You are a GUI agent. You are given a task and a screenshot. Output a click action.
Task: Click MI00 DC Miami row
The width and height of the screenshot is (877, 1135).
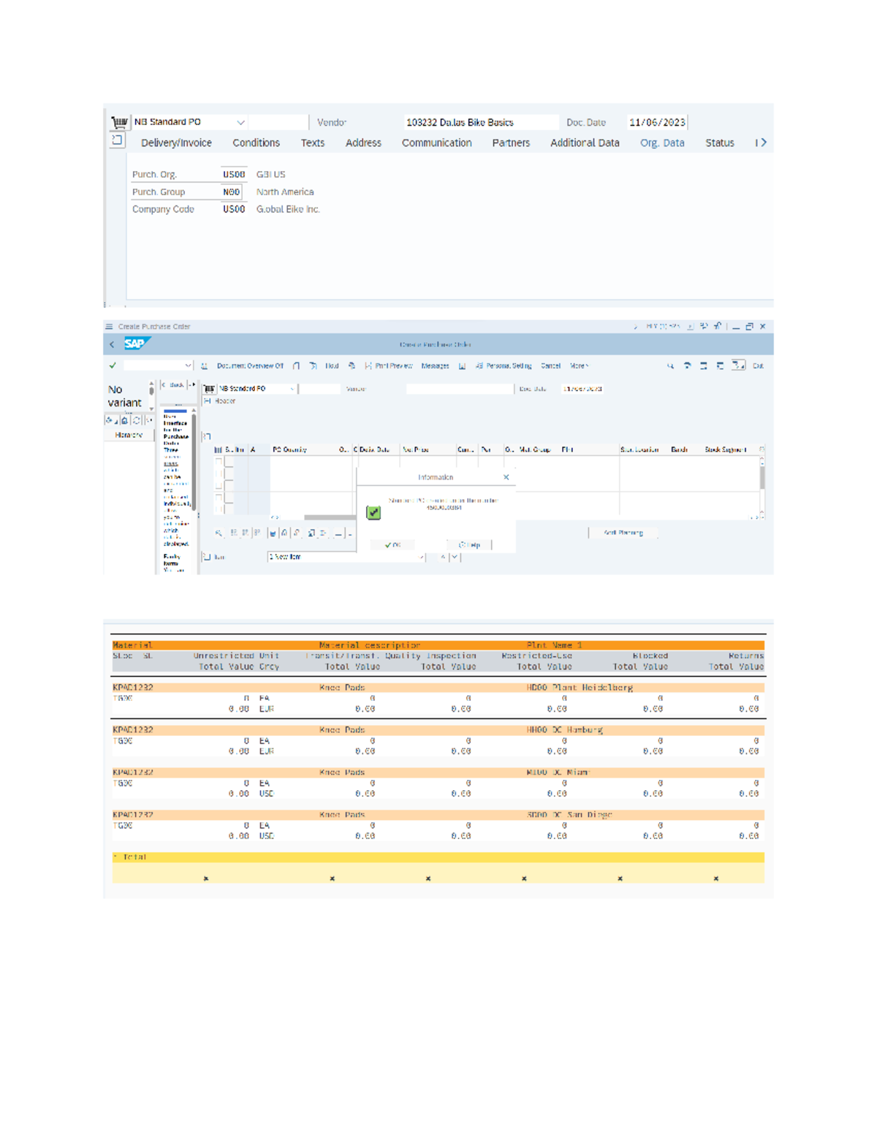click(x=438, y=773)
